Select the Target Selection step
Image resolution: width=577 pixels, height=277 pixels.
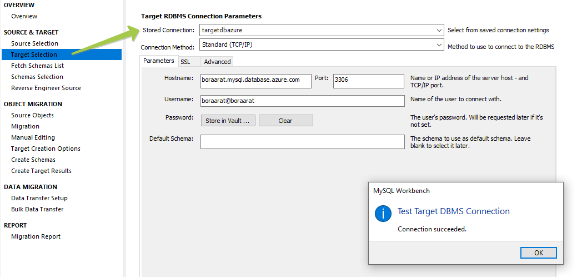point(62,55)
